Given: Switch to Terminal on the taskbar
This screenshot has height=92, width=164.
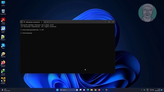Looking at the screenshot, I should (107, 90).
